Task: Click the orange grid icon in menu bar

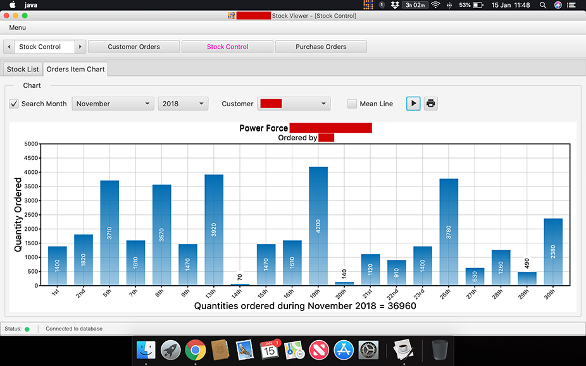Action: click(368, 5)
